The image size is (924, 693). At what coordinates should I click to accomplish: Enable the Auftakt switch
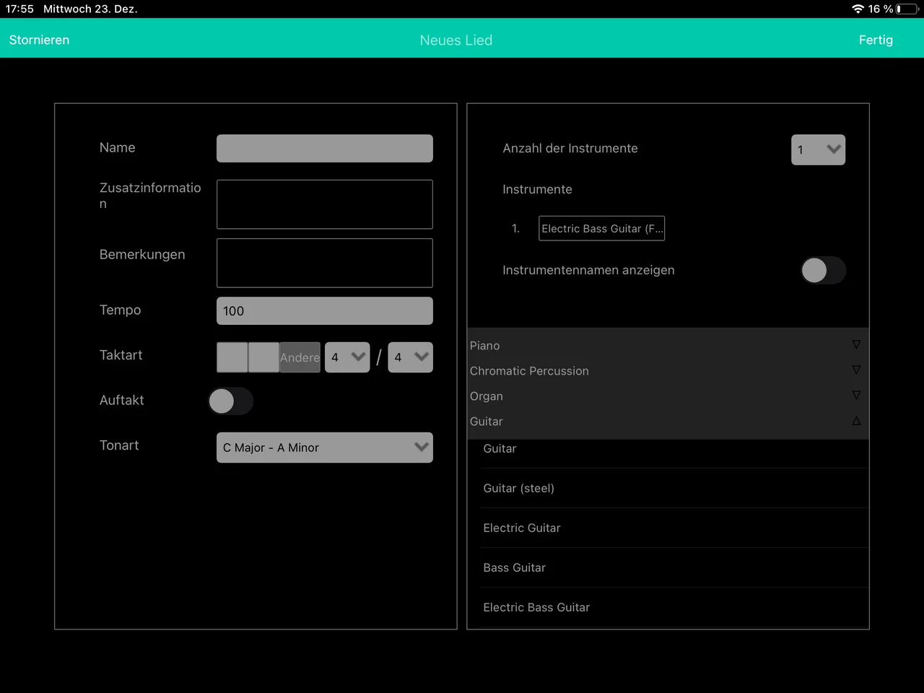coord(230,401)
